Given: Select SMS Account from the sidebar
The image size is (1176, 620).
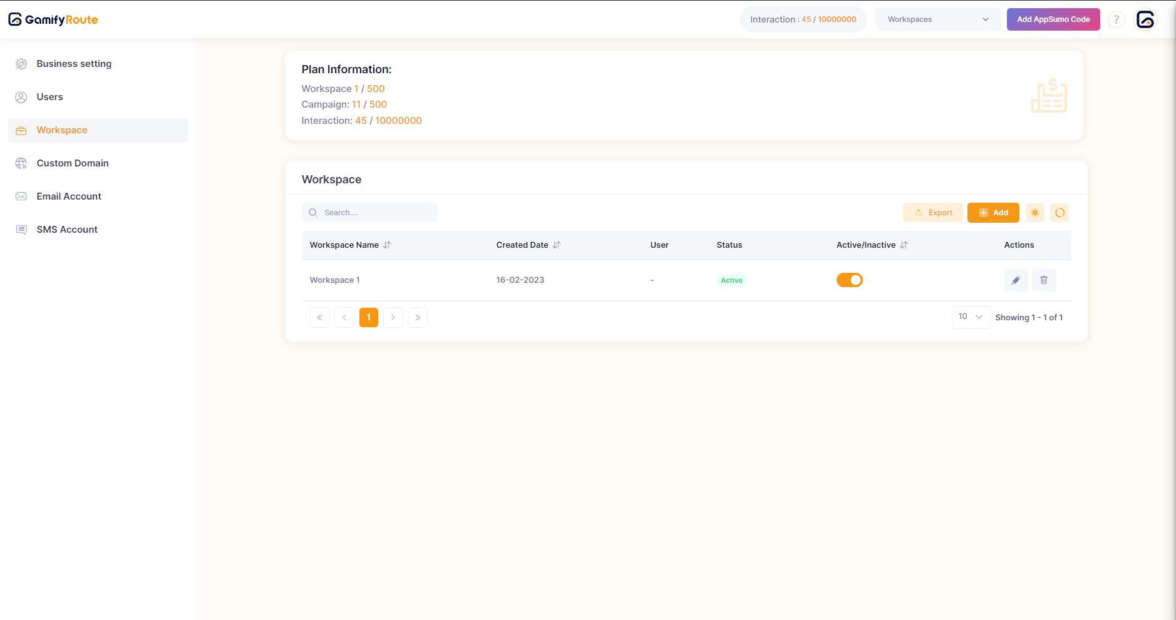Looking at the screenshot, I should (67, 230).
